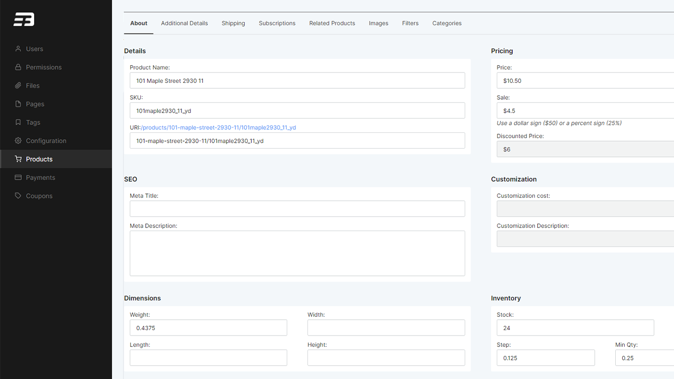Click the Coupons tag icon
This screenshot has width=674, height=379.
pos(18,196)
